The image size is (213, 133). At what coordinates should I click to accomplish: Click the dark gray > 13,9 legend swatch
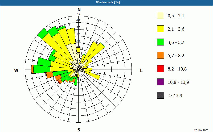pyautogui.click(x=161, y=95)
